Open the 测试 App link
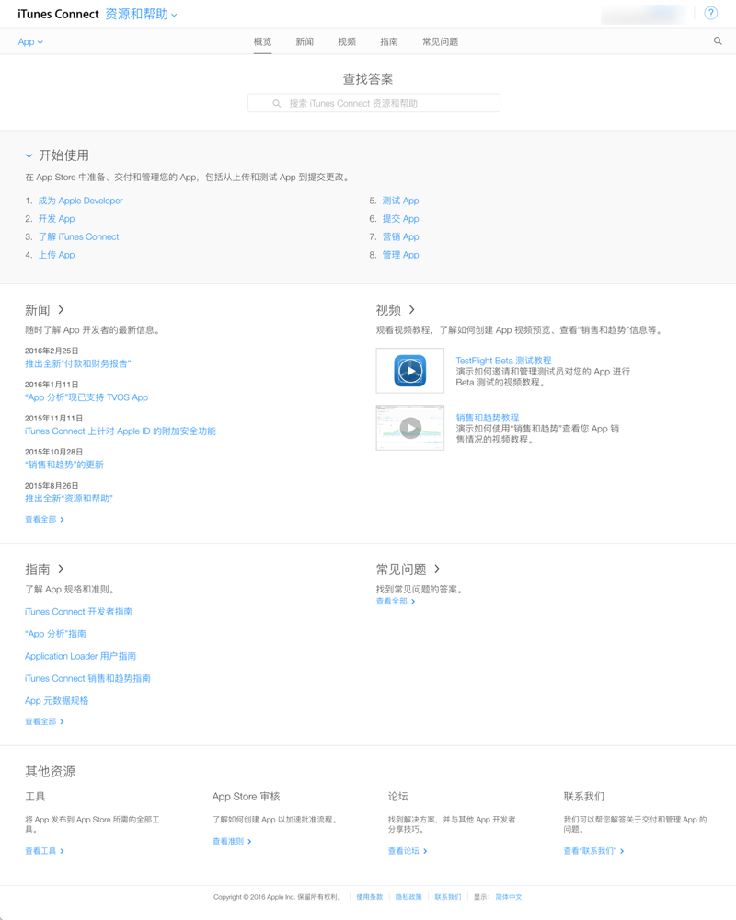736x920 pixels. pos(401,201)
